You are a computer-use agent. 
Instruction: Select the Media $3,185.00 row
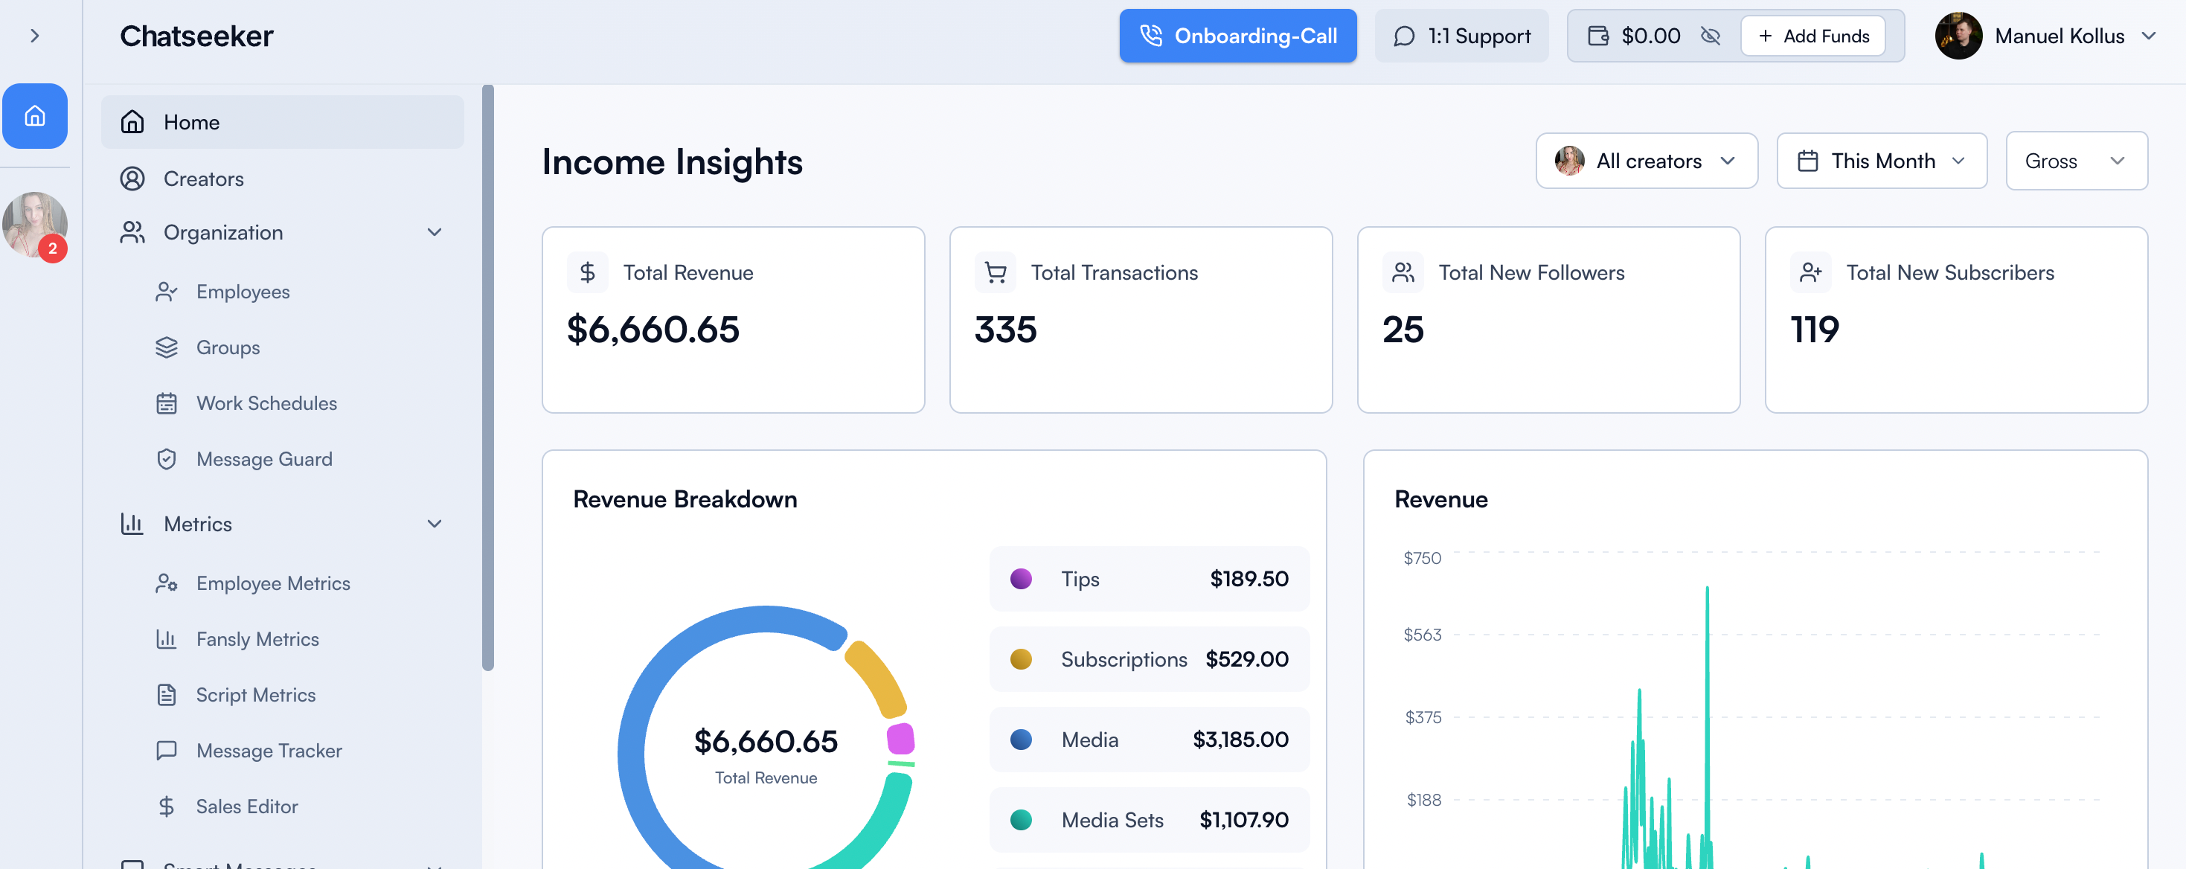(x=1149, y=739)
